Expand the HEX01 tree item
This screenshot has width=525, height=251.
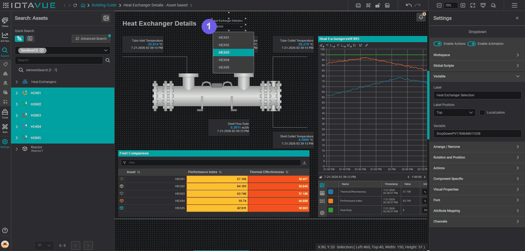click(x=17, y=93)
